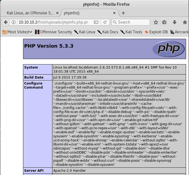The height and width of the screenshot is (175, 189).
Task: Toggle Reader View icon in address bar
Action: click(x=96, y=22)
